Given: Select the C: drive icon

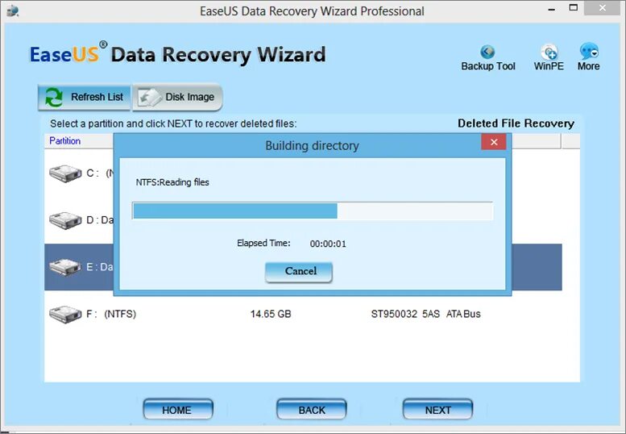Looking at the screenshot, I should coord(65,173).
